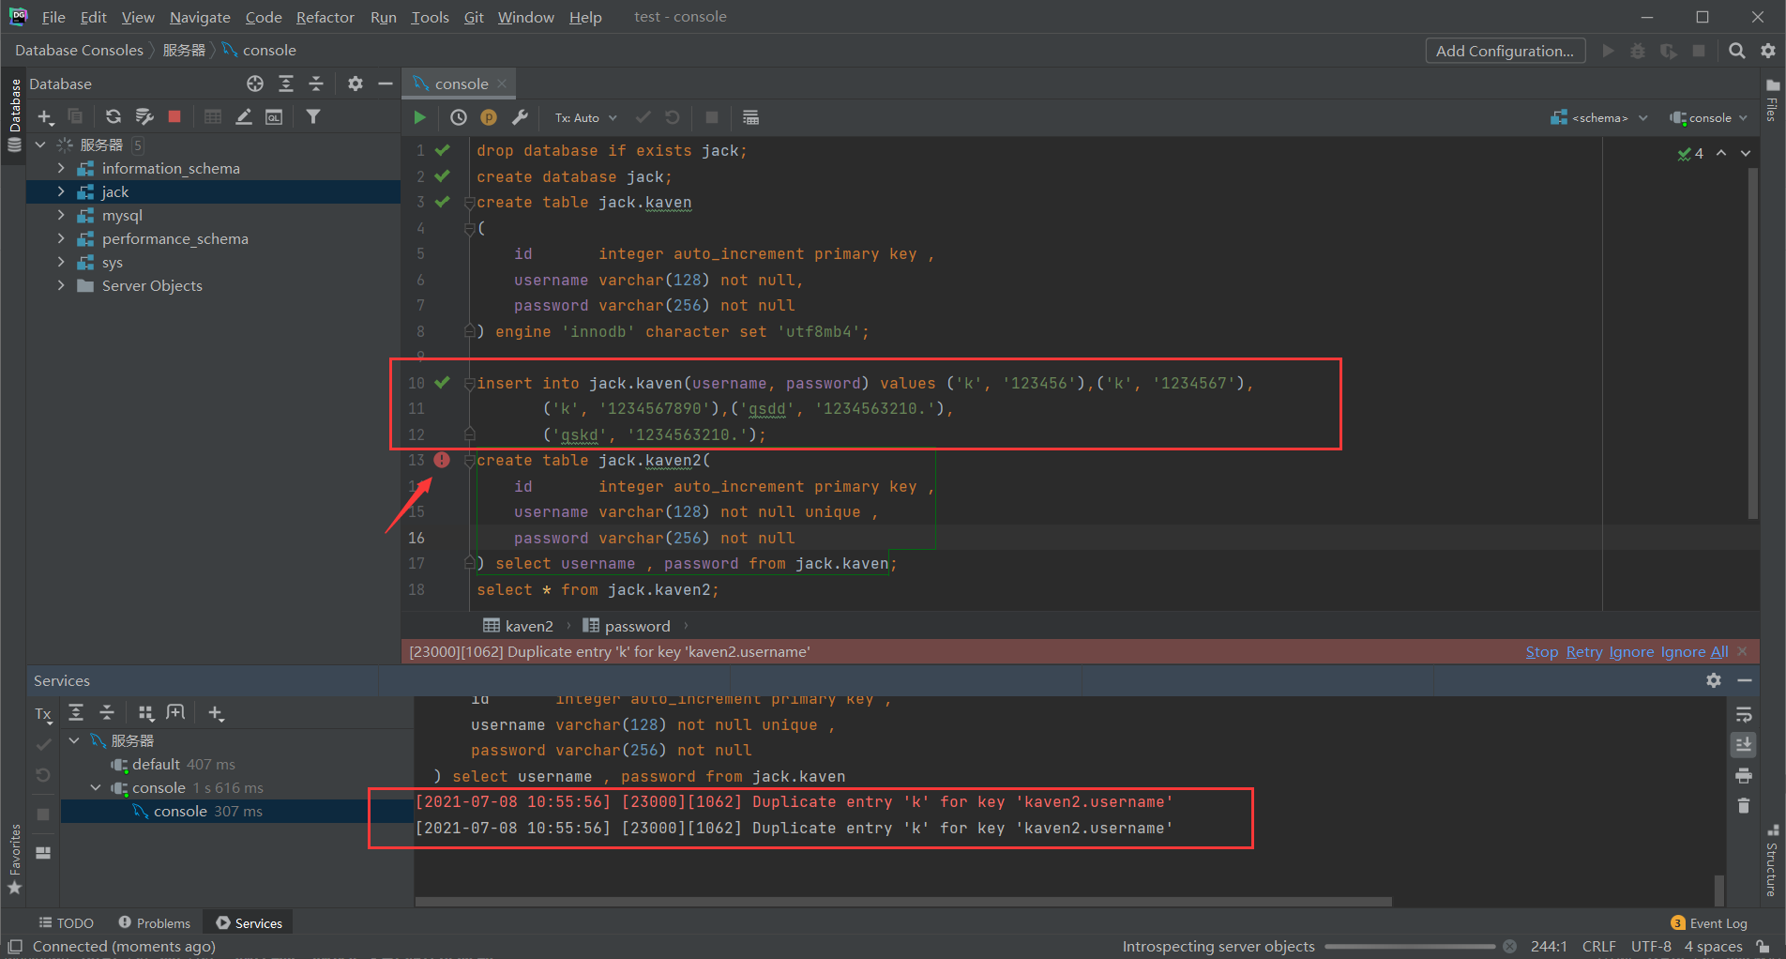Viewport: 1786px width, 959px height.
Task: Expand the jack schema node
Action: [61, 191]
